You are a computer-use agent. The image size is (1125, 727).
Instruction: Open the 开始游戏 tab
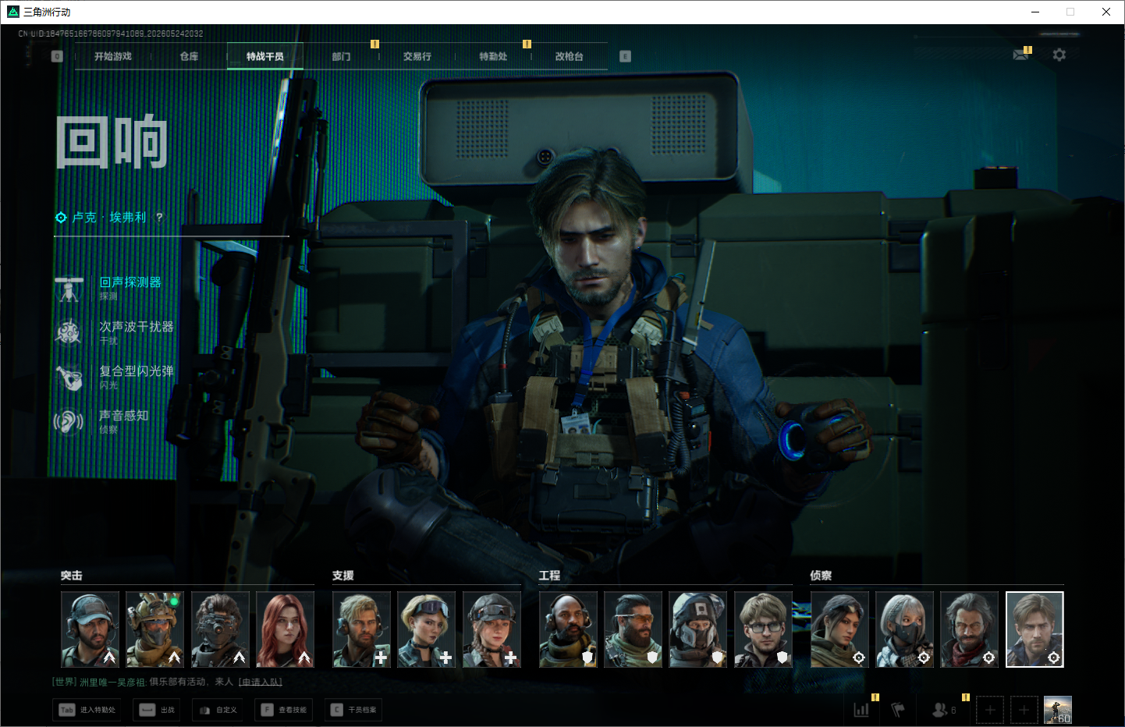pos(113,56)
